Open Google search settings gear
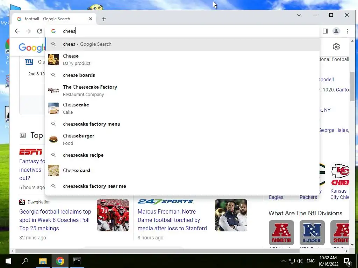 (336, 47)
